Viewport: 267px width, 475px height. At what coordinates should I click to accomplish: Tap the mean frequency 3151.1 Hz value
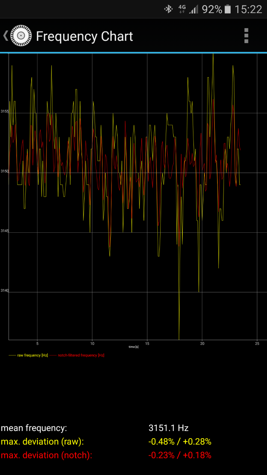pyautogui.click(x=168, y=428)
